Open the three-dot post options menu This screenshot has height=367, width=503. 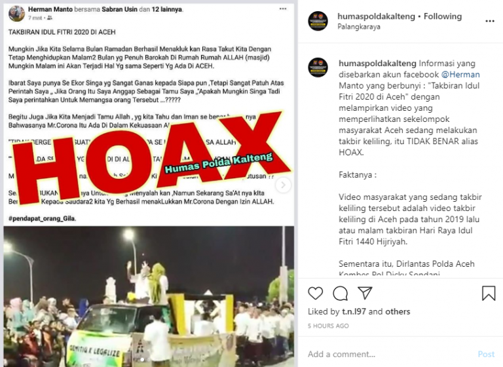(490, 21)
